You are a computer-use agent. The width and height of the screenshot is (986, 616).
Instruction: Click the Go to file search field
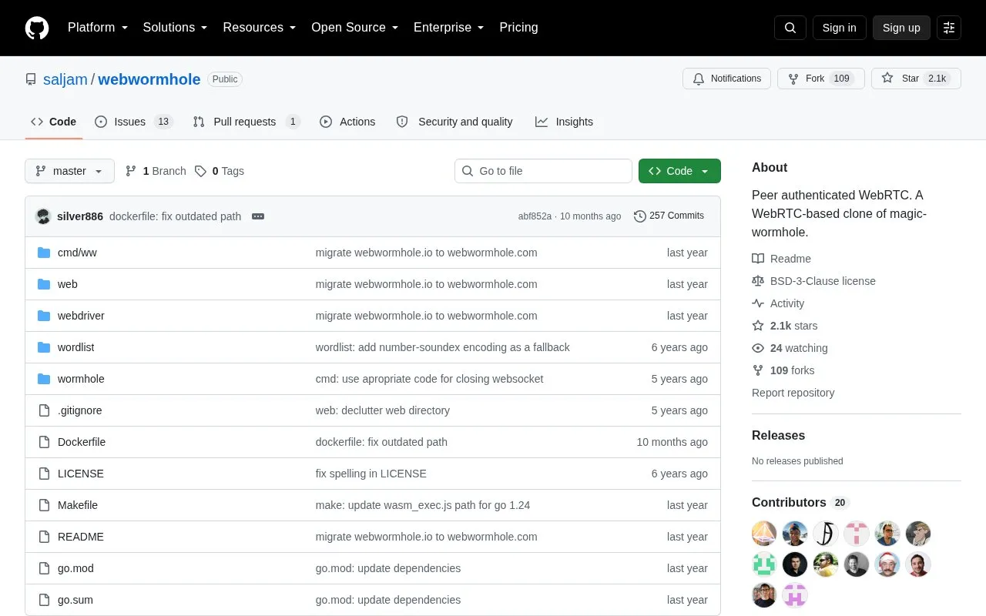(543, 171)
